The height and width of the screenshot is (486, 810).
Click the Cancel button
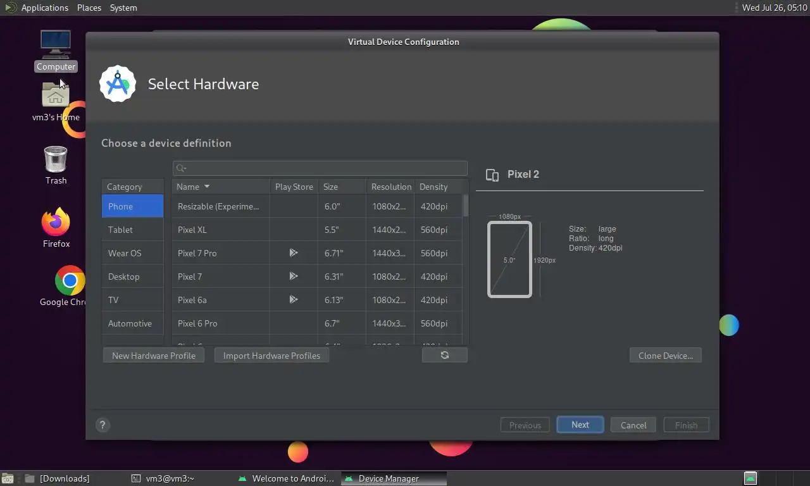(x=633, y=425)
